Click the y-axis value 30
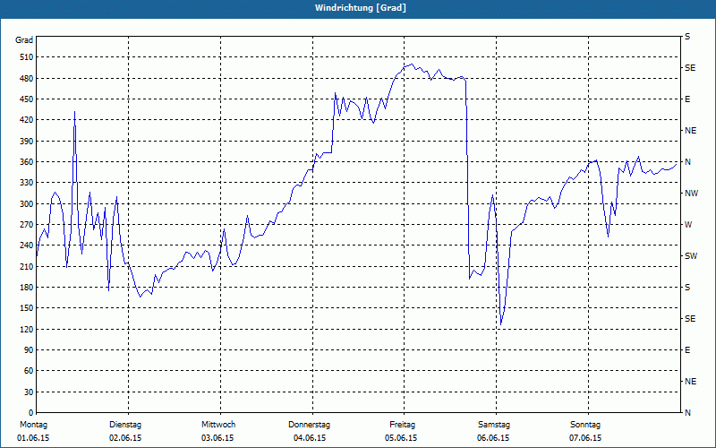The height and width of the screenshot is (448, 716). point(29,392)
